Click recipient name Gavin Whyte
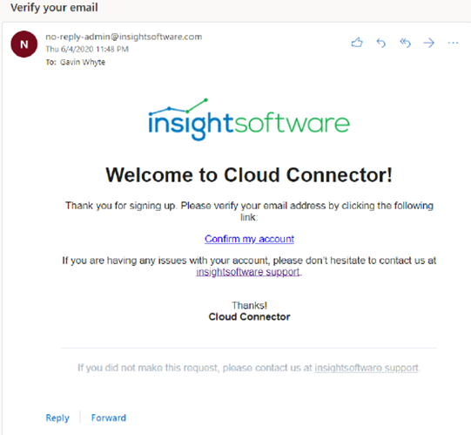Screen dimensions: 471x435 point(83,62)
